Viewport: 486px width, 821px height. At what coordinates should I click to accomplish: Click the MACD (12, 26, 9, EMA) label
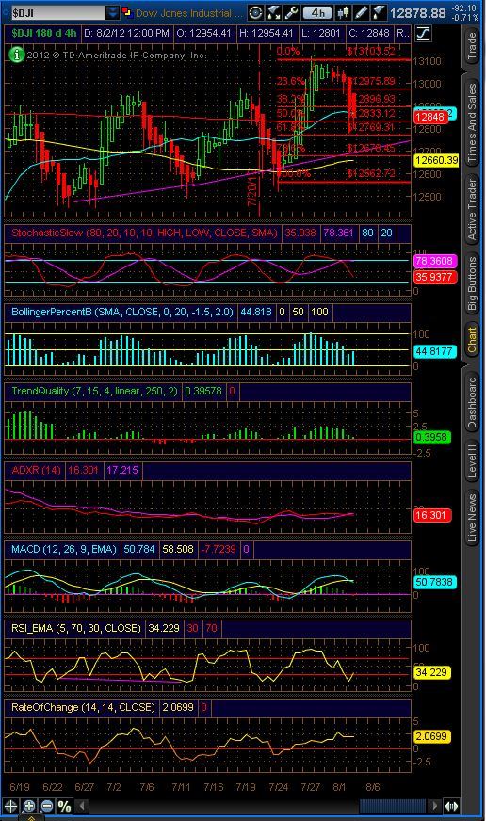point(64,549)
